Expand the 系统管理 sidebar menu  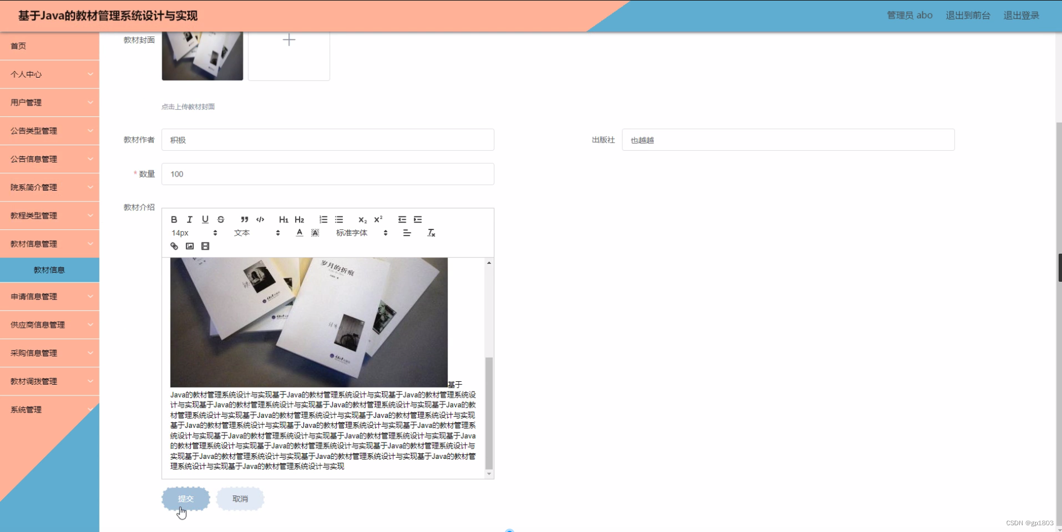click(50, 409)
